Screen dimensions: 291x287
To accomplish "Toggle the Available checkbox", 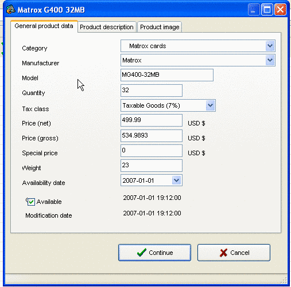I will 31,202.
